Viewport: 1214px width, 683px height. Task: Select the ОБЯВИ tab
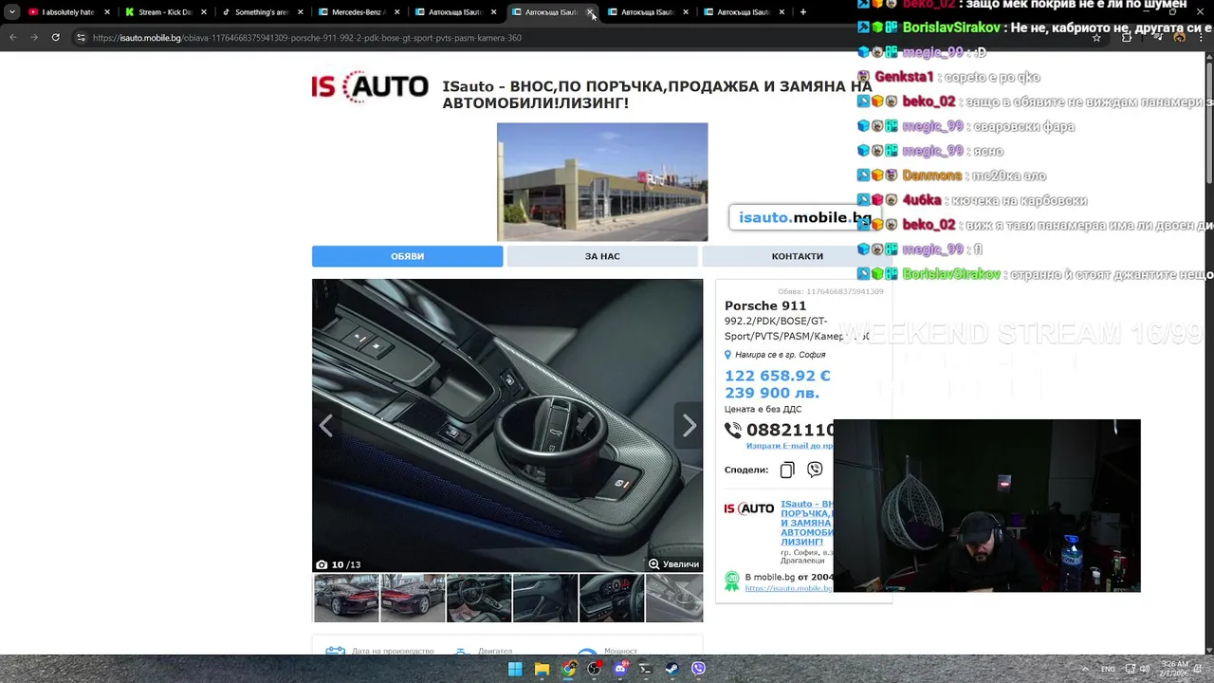click(408, 256)
